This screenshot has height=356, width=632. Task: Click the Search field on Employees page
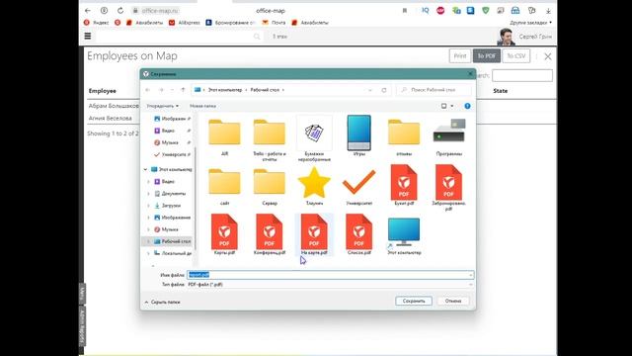(x=522, y=75)
